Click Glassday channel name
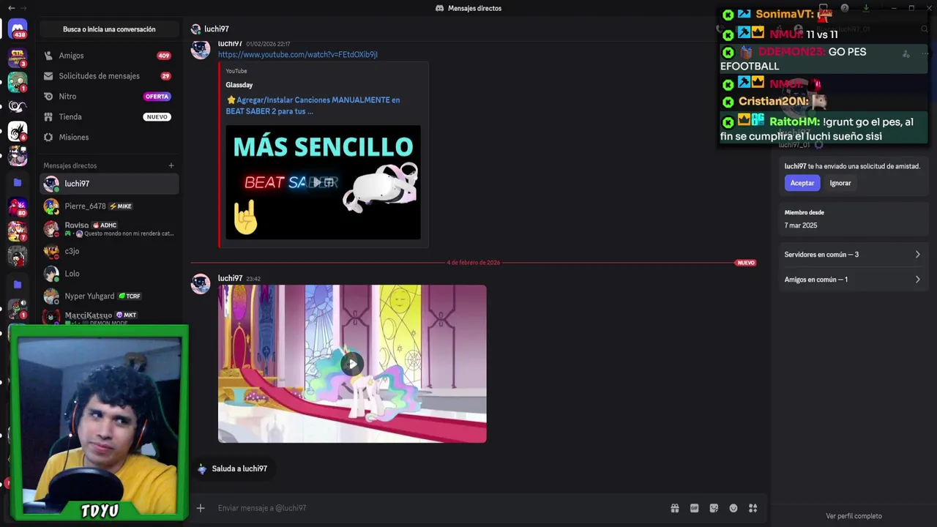 tap(239, 85)
